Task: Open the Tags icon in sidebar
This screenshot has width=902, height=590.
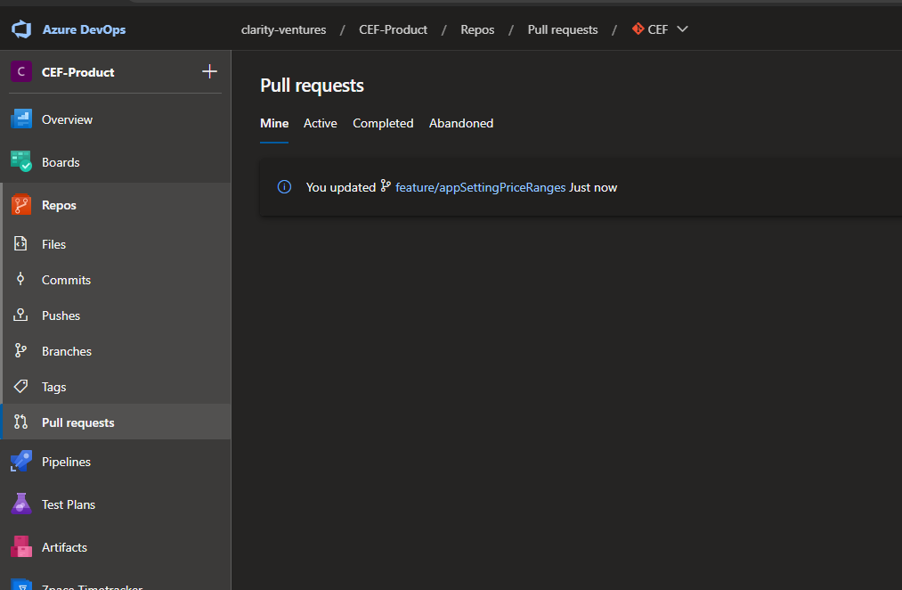Action: 20,386
